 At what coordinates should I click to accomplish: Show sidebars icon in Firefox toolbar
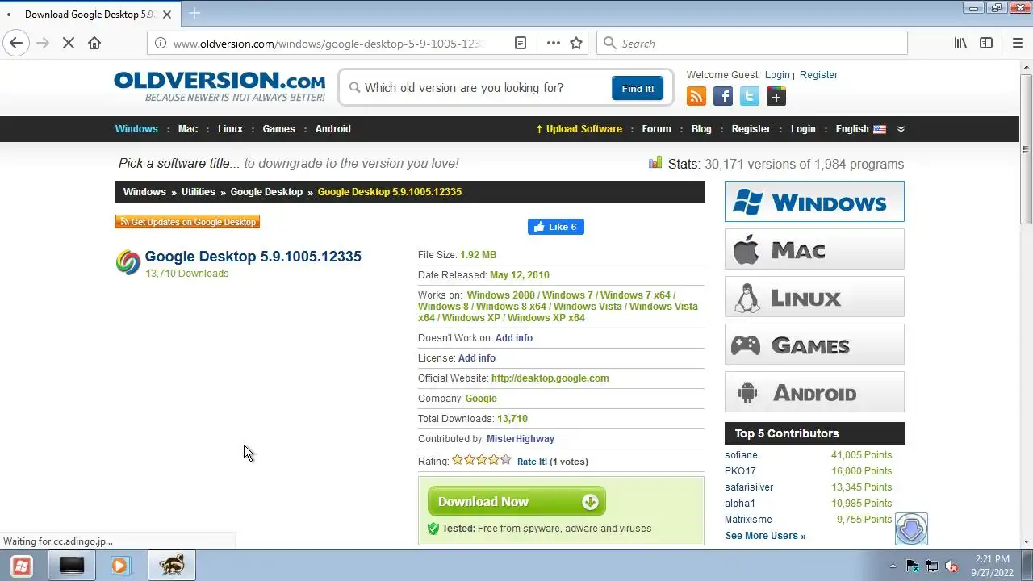986,44
